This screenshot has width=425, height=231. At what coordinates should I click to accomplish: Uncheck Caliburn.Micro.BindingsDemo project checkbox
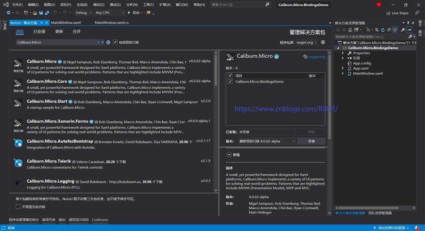coord(230,82)
